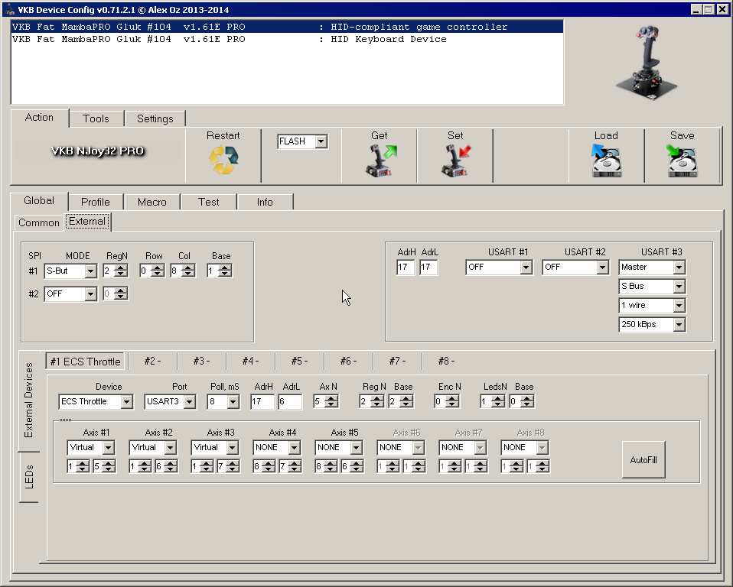Click the Load disk icon
This screenshot has height=587, width=733.
pos(606,161)
